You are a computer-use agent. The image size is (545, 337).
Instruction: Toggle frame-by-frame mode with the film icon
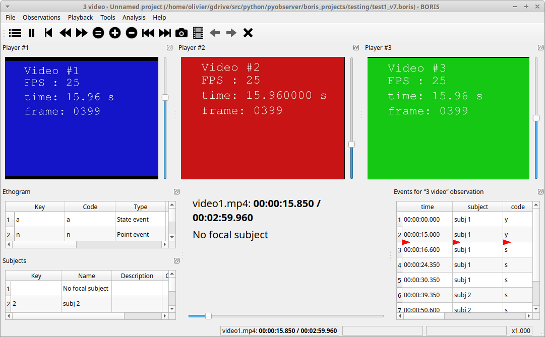[x=198, y=33]
